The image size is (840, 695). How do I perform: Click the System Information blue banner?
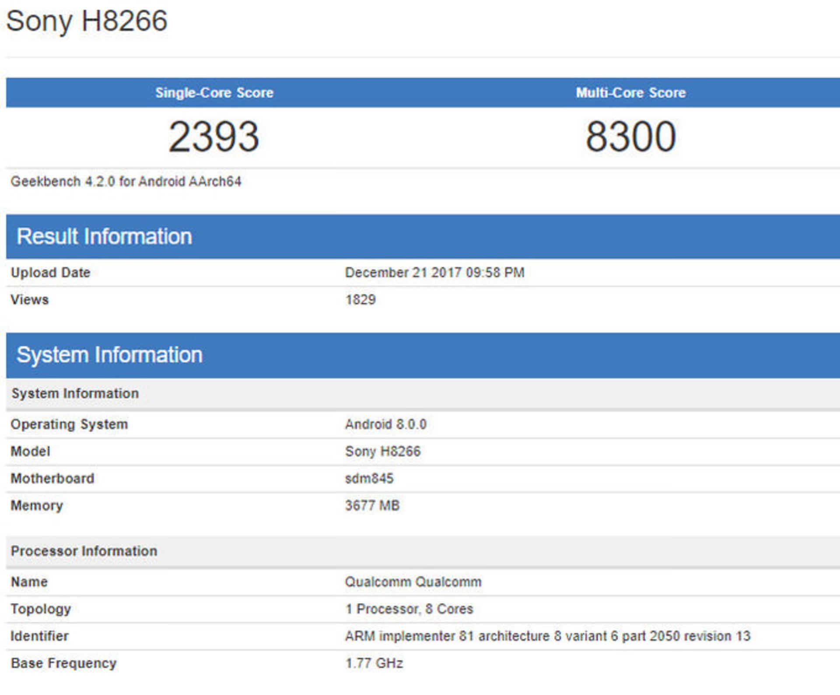[x=111, y=355]
